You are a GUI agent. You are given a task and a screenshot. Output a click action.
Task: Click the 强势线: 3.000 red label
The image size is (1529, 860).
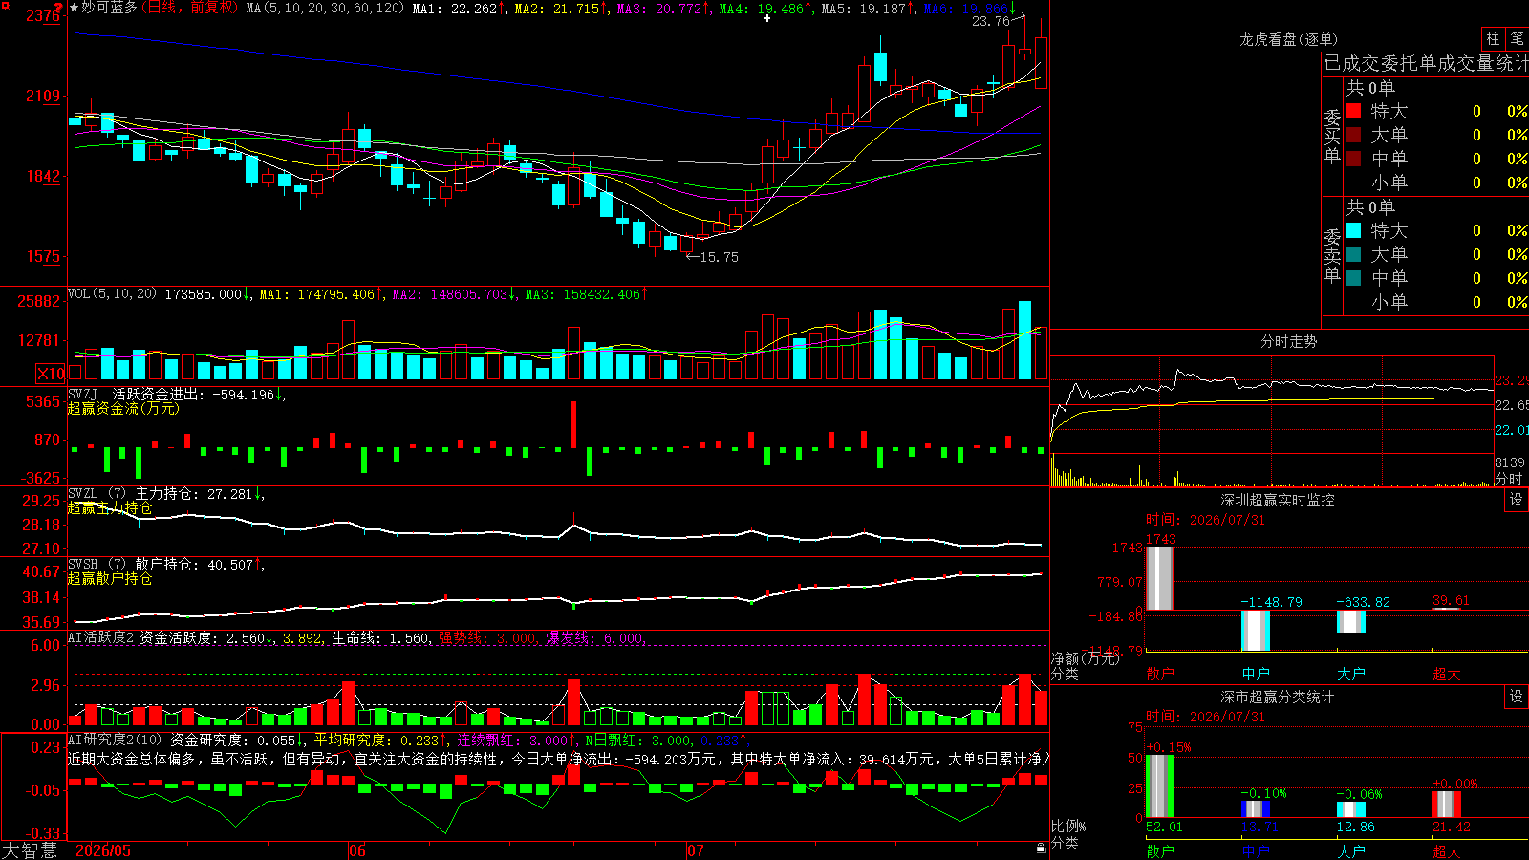tap(487, 637)
